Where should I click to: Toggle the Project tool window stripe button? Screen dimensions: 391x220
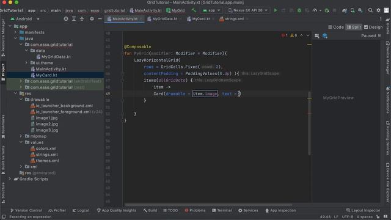[3, 72]
